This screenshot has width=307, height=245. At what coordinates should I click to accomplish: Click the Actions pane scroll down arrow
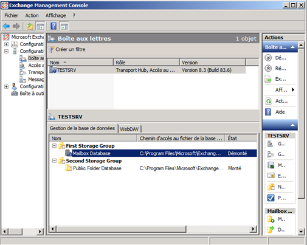(301, 232)
